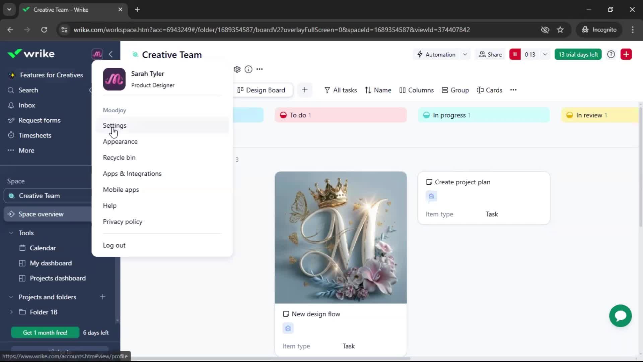Viewport: 643px width, 362px height.
Task: Collapse Projects and folders section
Action: tap(11, 297)
